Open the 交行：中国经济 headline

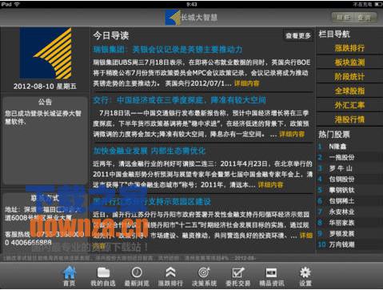point(179,100)
